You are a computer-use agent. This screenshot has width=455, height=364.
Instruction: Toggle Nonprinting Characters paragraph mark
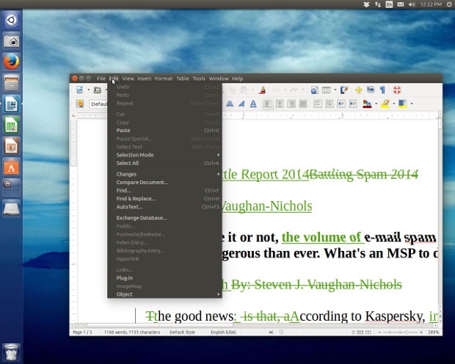[383, 90]
